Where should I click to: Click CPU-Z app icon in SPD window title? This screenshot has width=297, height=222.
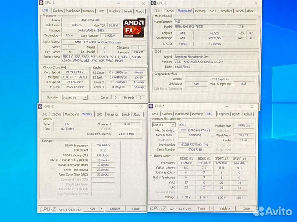[x=151, y=106]
